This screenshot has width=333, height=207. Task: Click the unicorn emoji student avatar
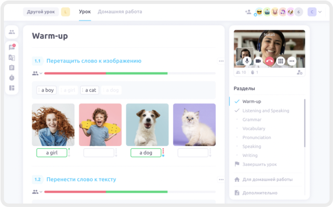283,12
